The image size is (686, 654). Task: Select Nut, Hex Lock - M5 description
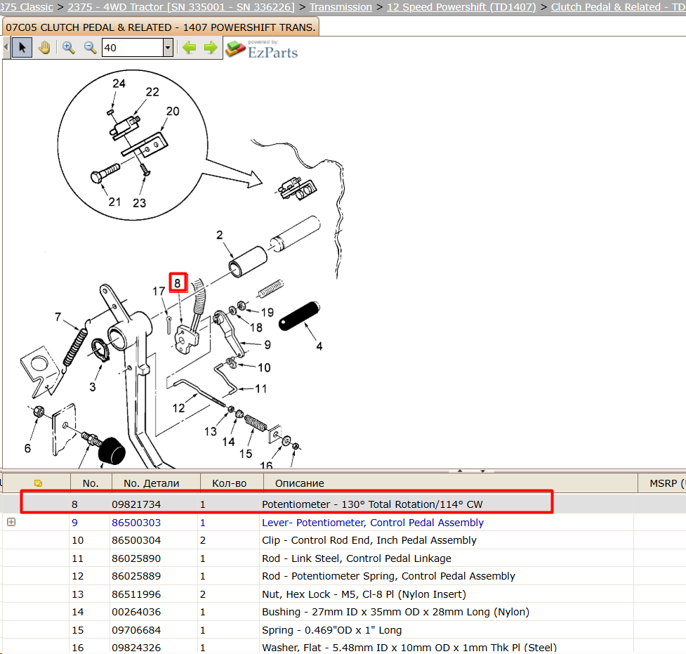pos(364,594)
